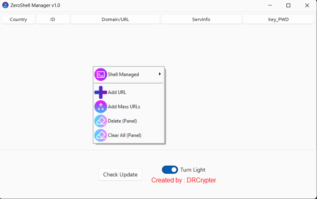The image size is (317, 199).
Task: Click the Add Mass URLs network icon
Action: click(x=101, y=107)
